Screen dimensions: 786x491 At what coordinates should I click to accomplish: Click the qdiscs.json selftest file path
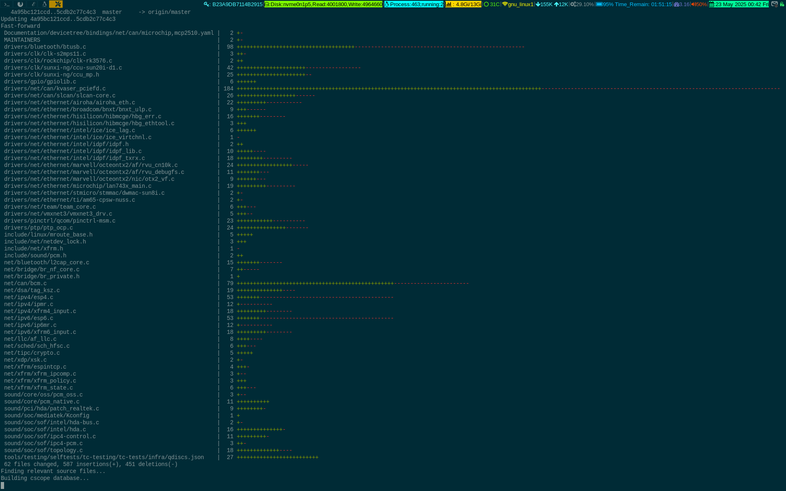pos(104,457)
